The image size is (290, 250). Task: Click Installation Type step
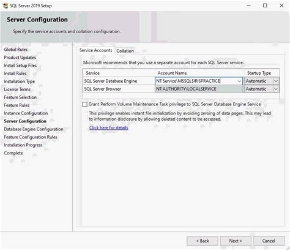click(x=20, y=81)
